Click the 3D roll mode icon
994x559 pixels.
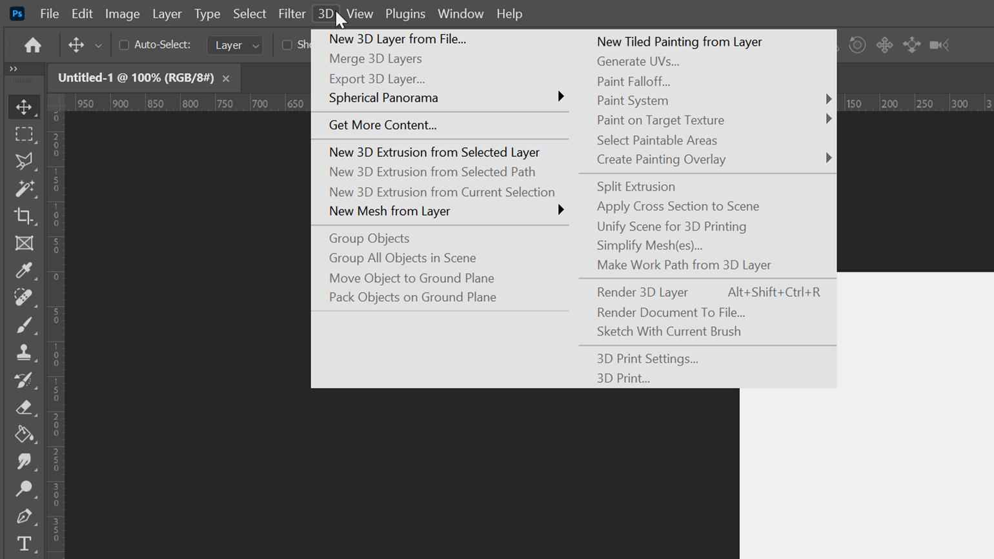(857, 45)
